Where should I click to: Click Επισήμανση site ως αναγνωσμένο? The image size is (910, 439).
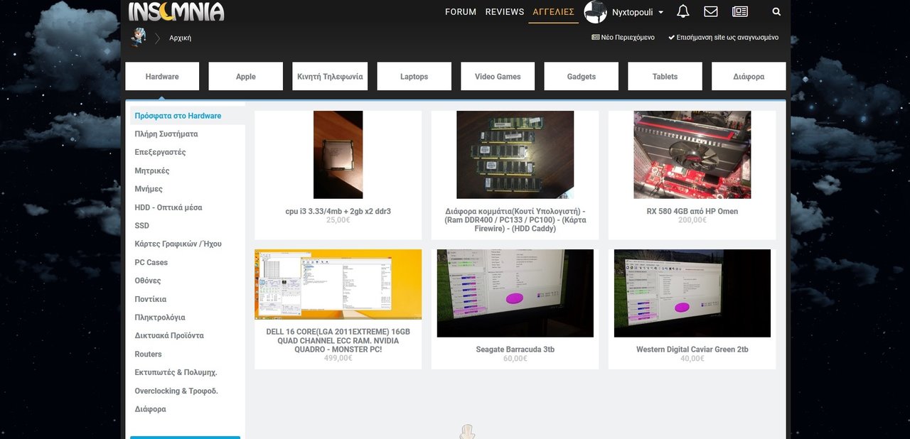click(723, 37)
